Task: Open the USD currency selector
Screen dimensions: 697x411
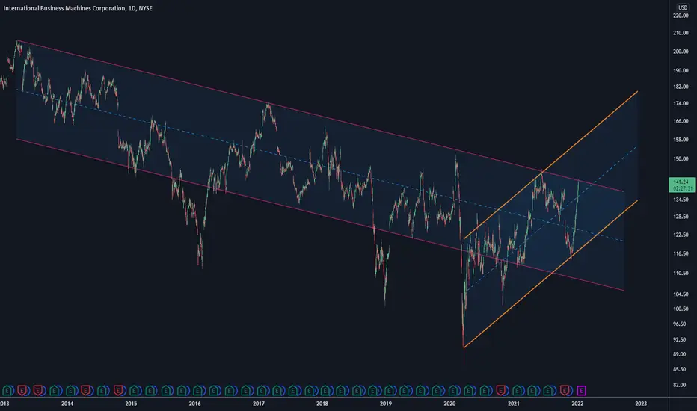Action: coord(682,7)
